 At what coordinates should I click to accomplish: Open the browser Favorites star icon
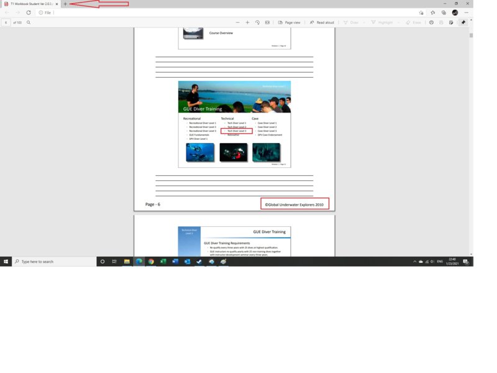[x=432, y=12]
